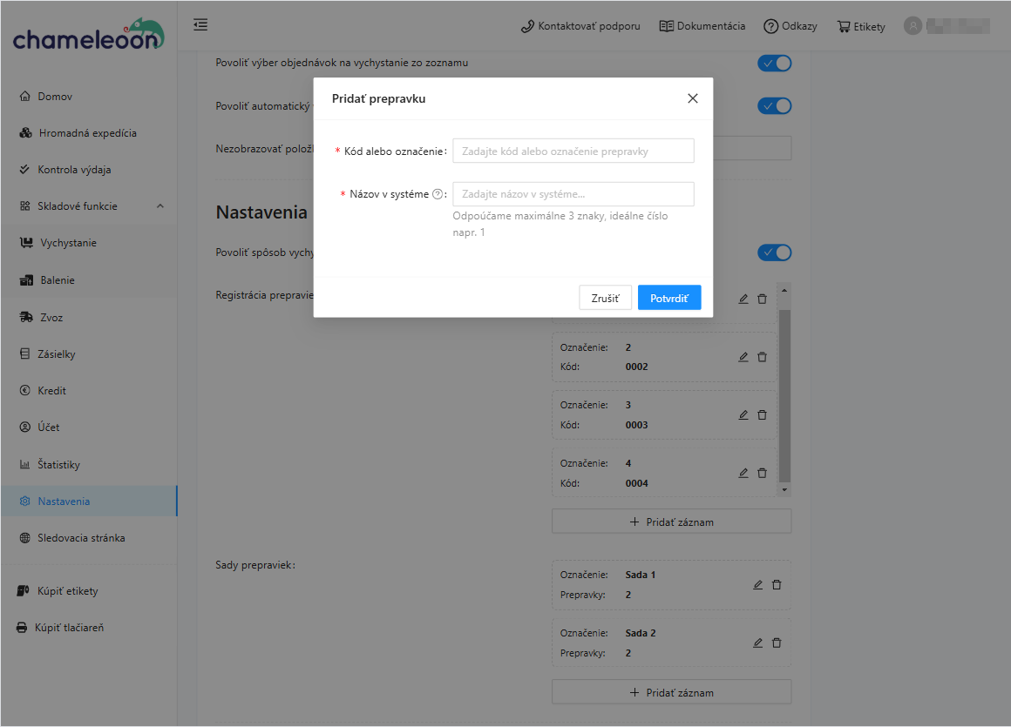Delete record 0004 with the trash icon
This screenshot has width=1011, height=727.
[x=762, y=473]
